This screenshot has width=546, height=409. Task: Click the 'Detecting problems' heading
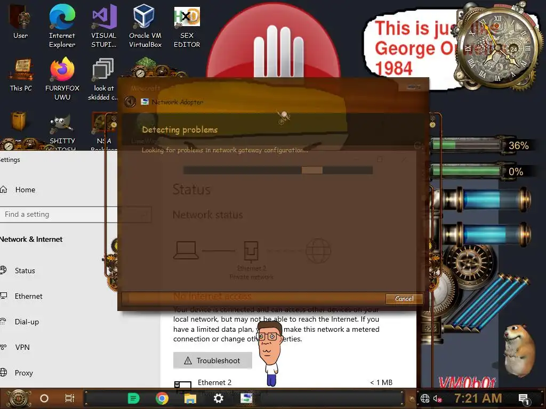tap(180, 130)
